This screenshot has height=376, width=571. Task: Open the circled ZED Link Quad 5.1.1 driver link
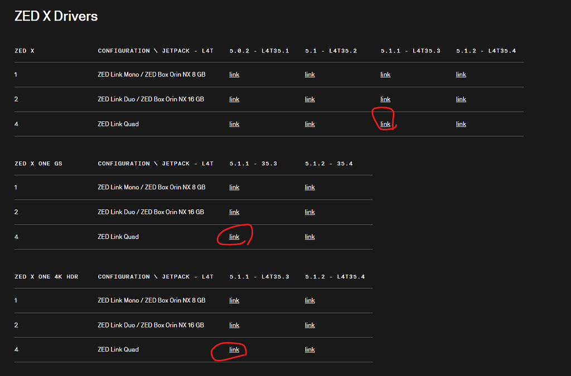(385, 124)
